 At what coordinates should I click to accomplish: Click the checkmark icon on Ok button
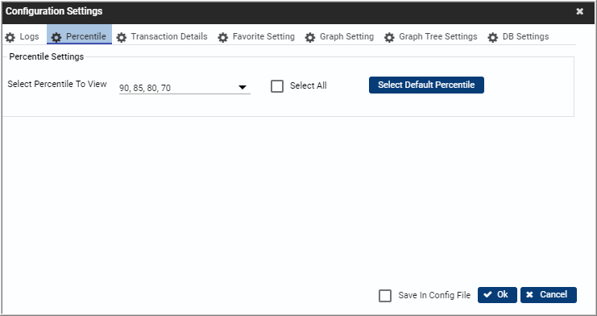coord(487,295)
